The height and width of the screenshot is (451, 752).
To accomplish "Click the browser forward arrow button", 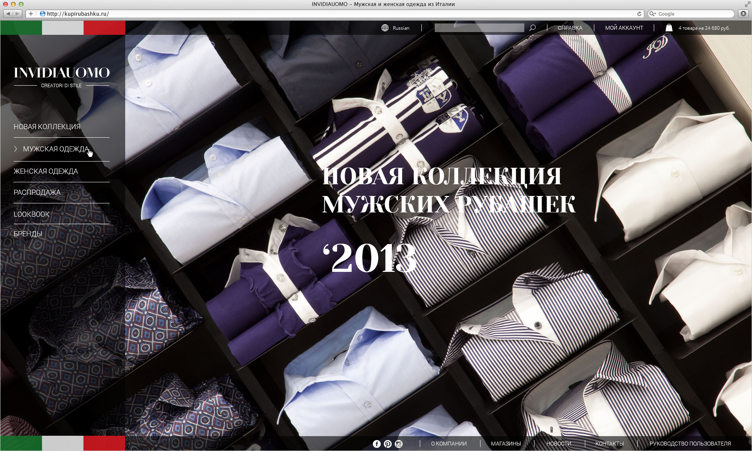I will tap(17, 14).
